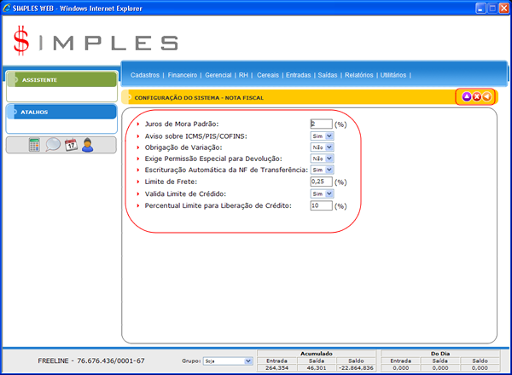Viewport: 512px width, 375px height.
Task: Open the calculator icon in sidebar
Action: pyautogui.click(x=34, y=145)
